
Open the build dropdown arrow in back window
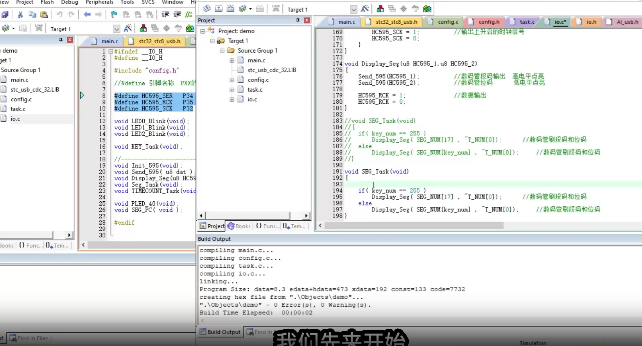point(13,28)
